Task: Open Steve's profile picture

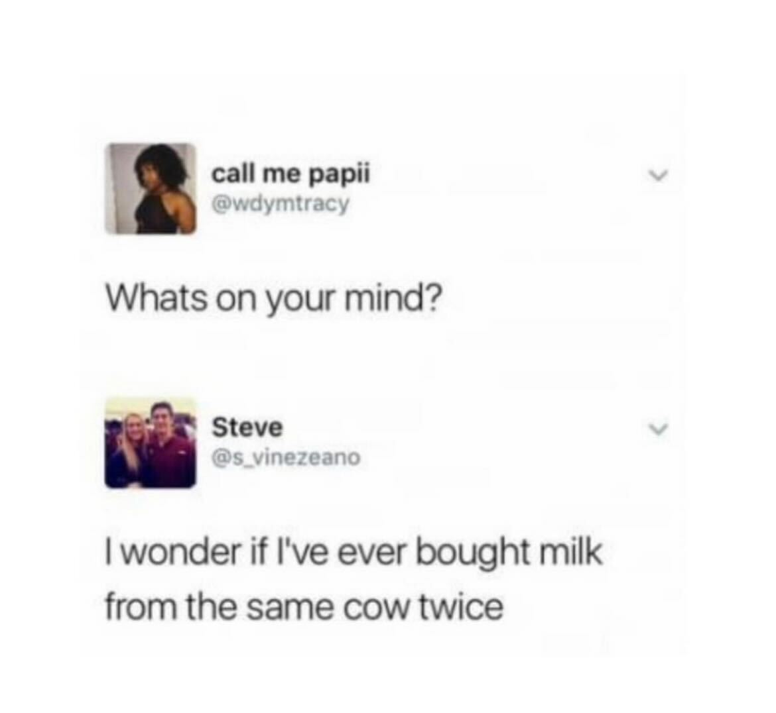Action: point(151,443)
